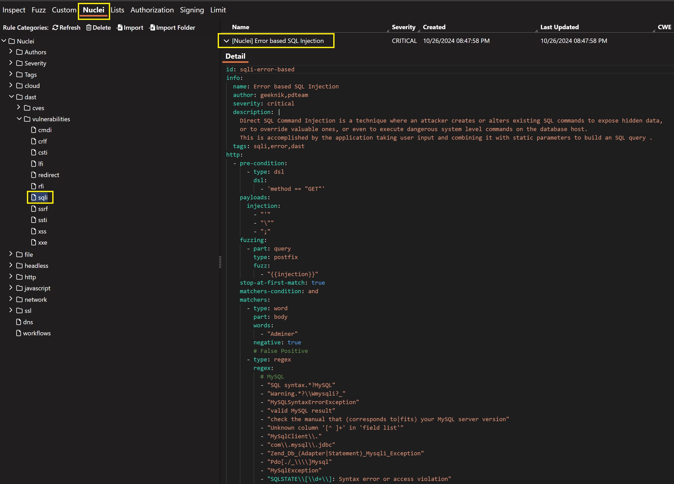Select the xss file in tree

[42, 231]
